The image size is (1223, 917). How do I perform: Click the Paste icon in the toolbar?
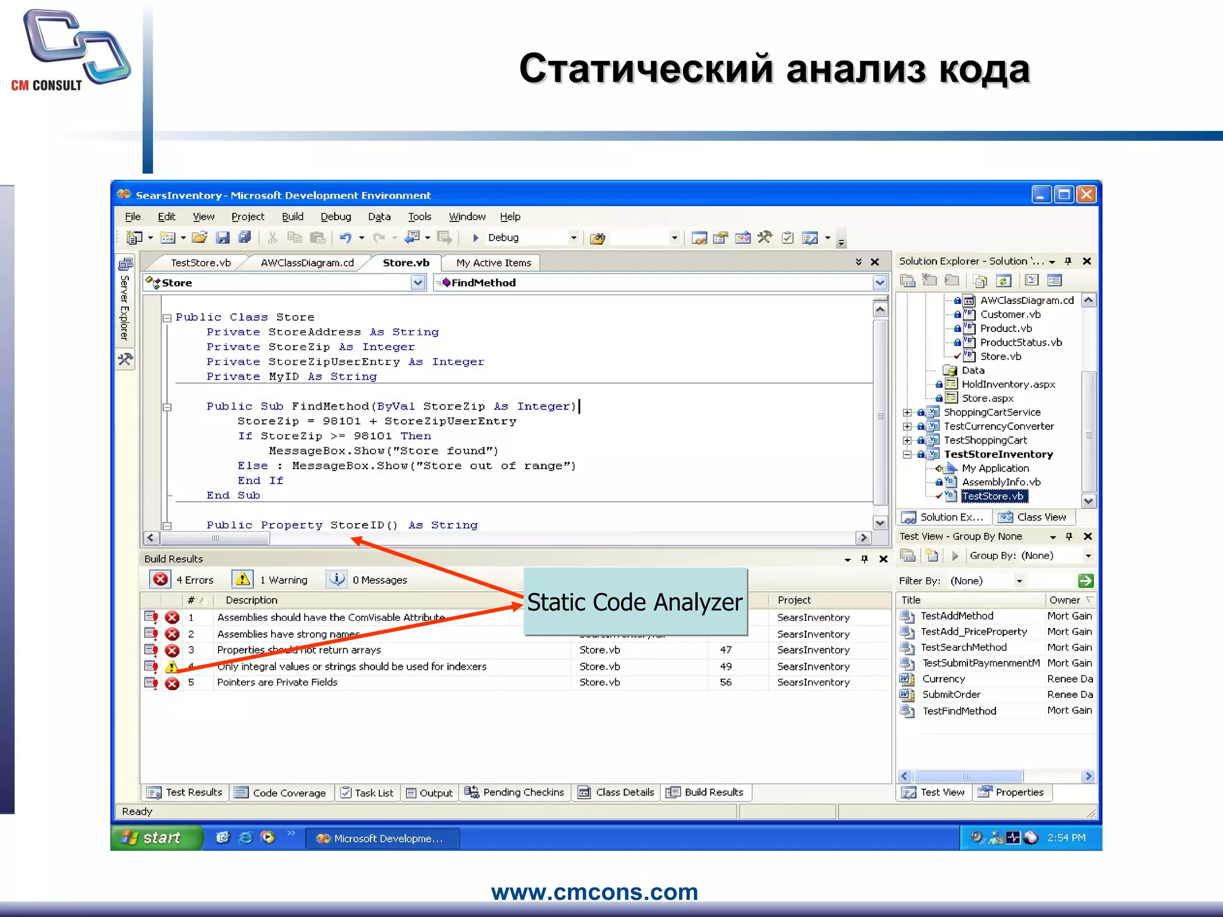318,238
